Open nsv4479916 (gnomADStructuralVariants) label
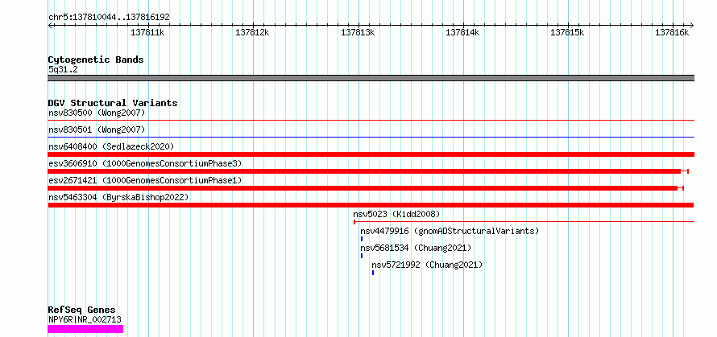 [x=450, y=231]
